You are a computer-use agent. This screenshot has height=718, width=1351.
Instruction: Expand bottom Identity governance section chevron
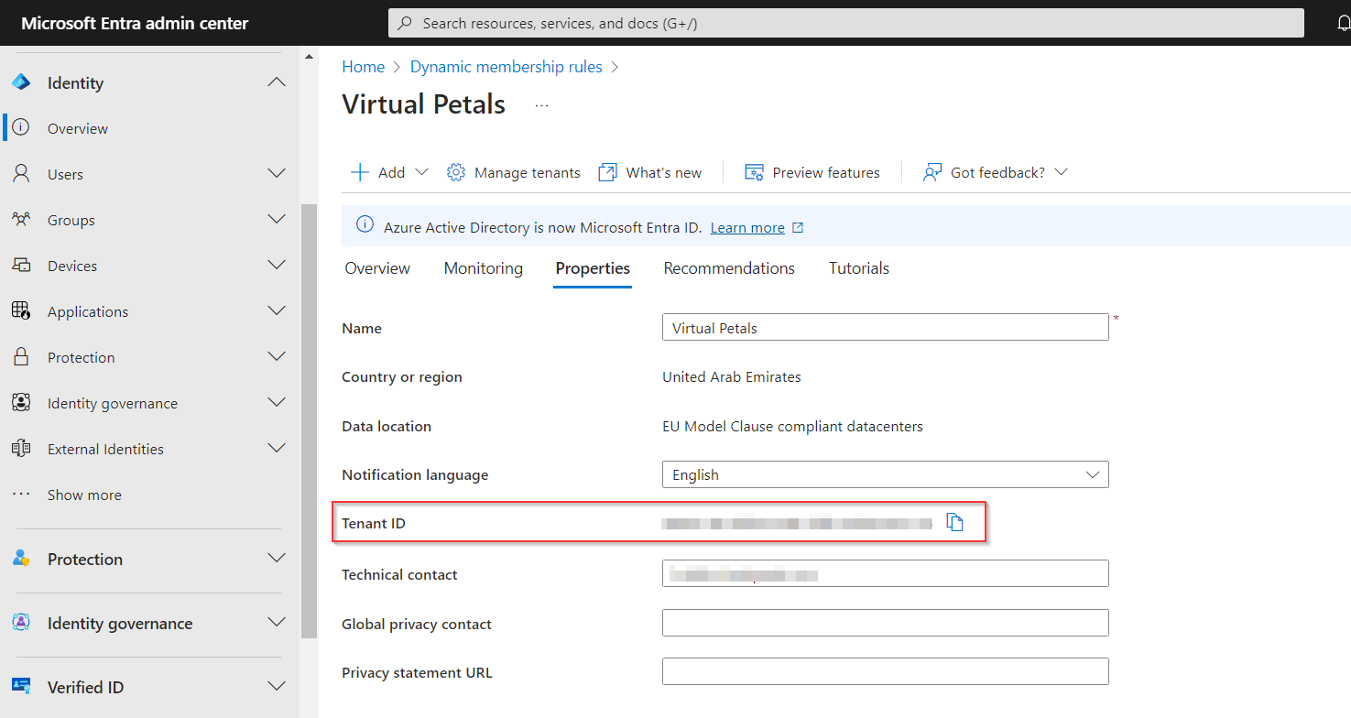[276, 622]
